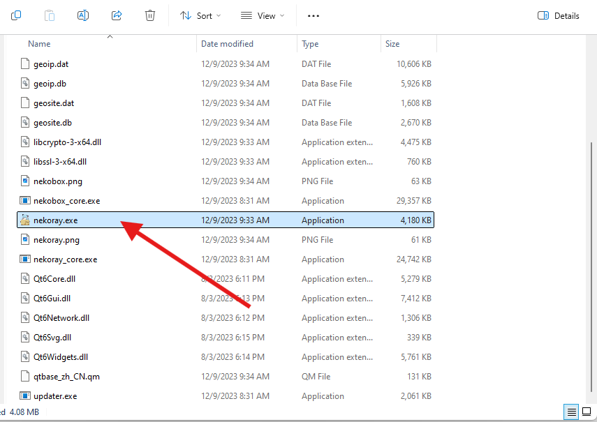Click the nekobox_core.exe application icon

(x=25, y=200)
